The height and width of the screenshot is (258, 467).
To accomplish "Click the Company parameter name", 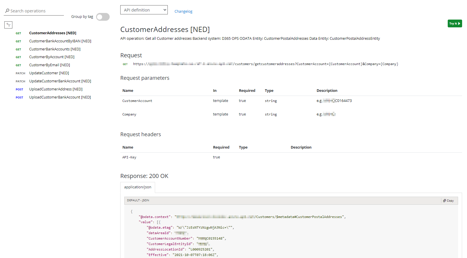I will click(x=129, y=114).
